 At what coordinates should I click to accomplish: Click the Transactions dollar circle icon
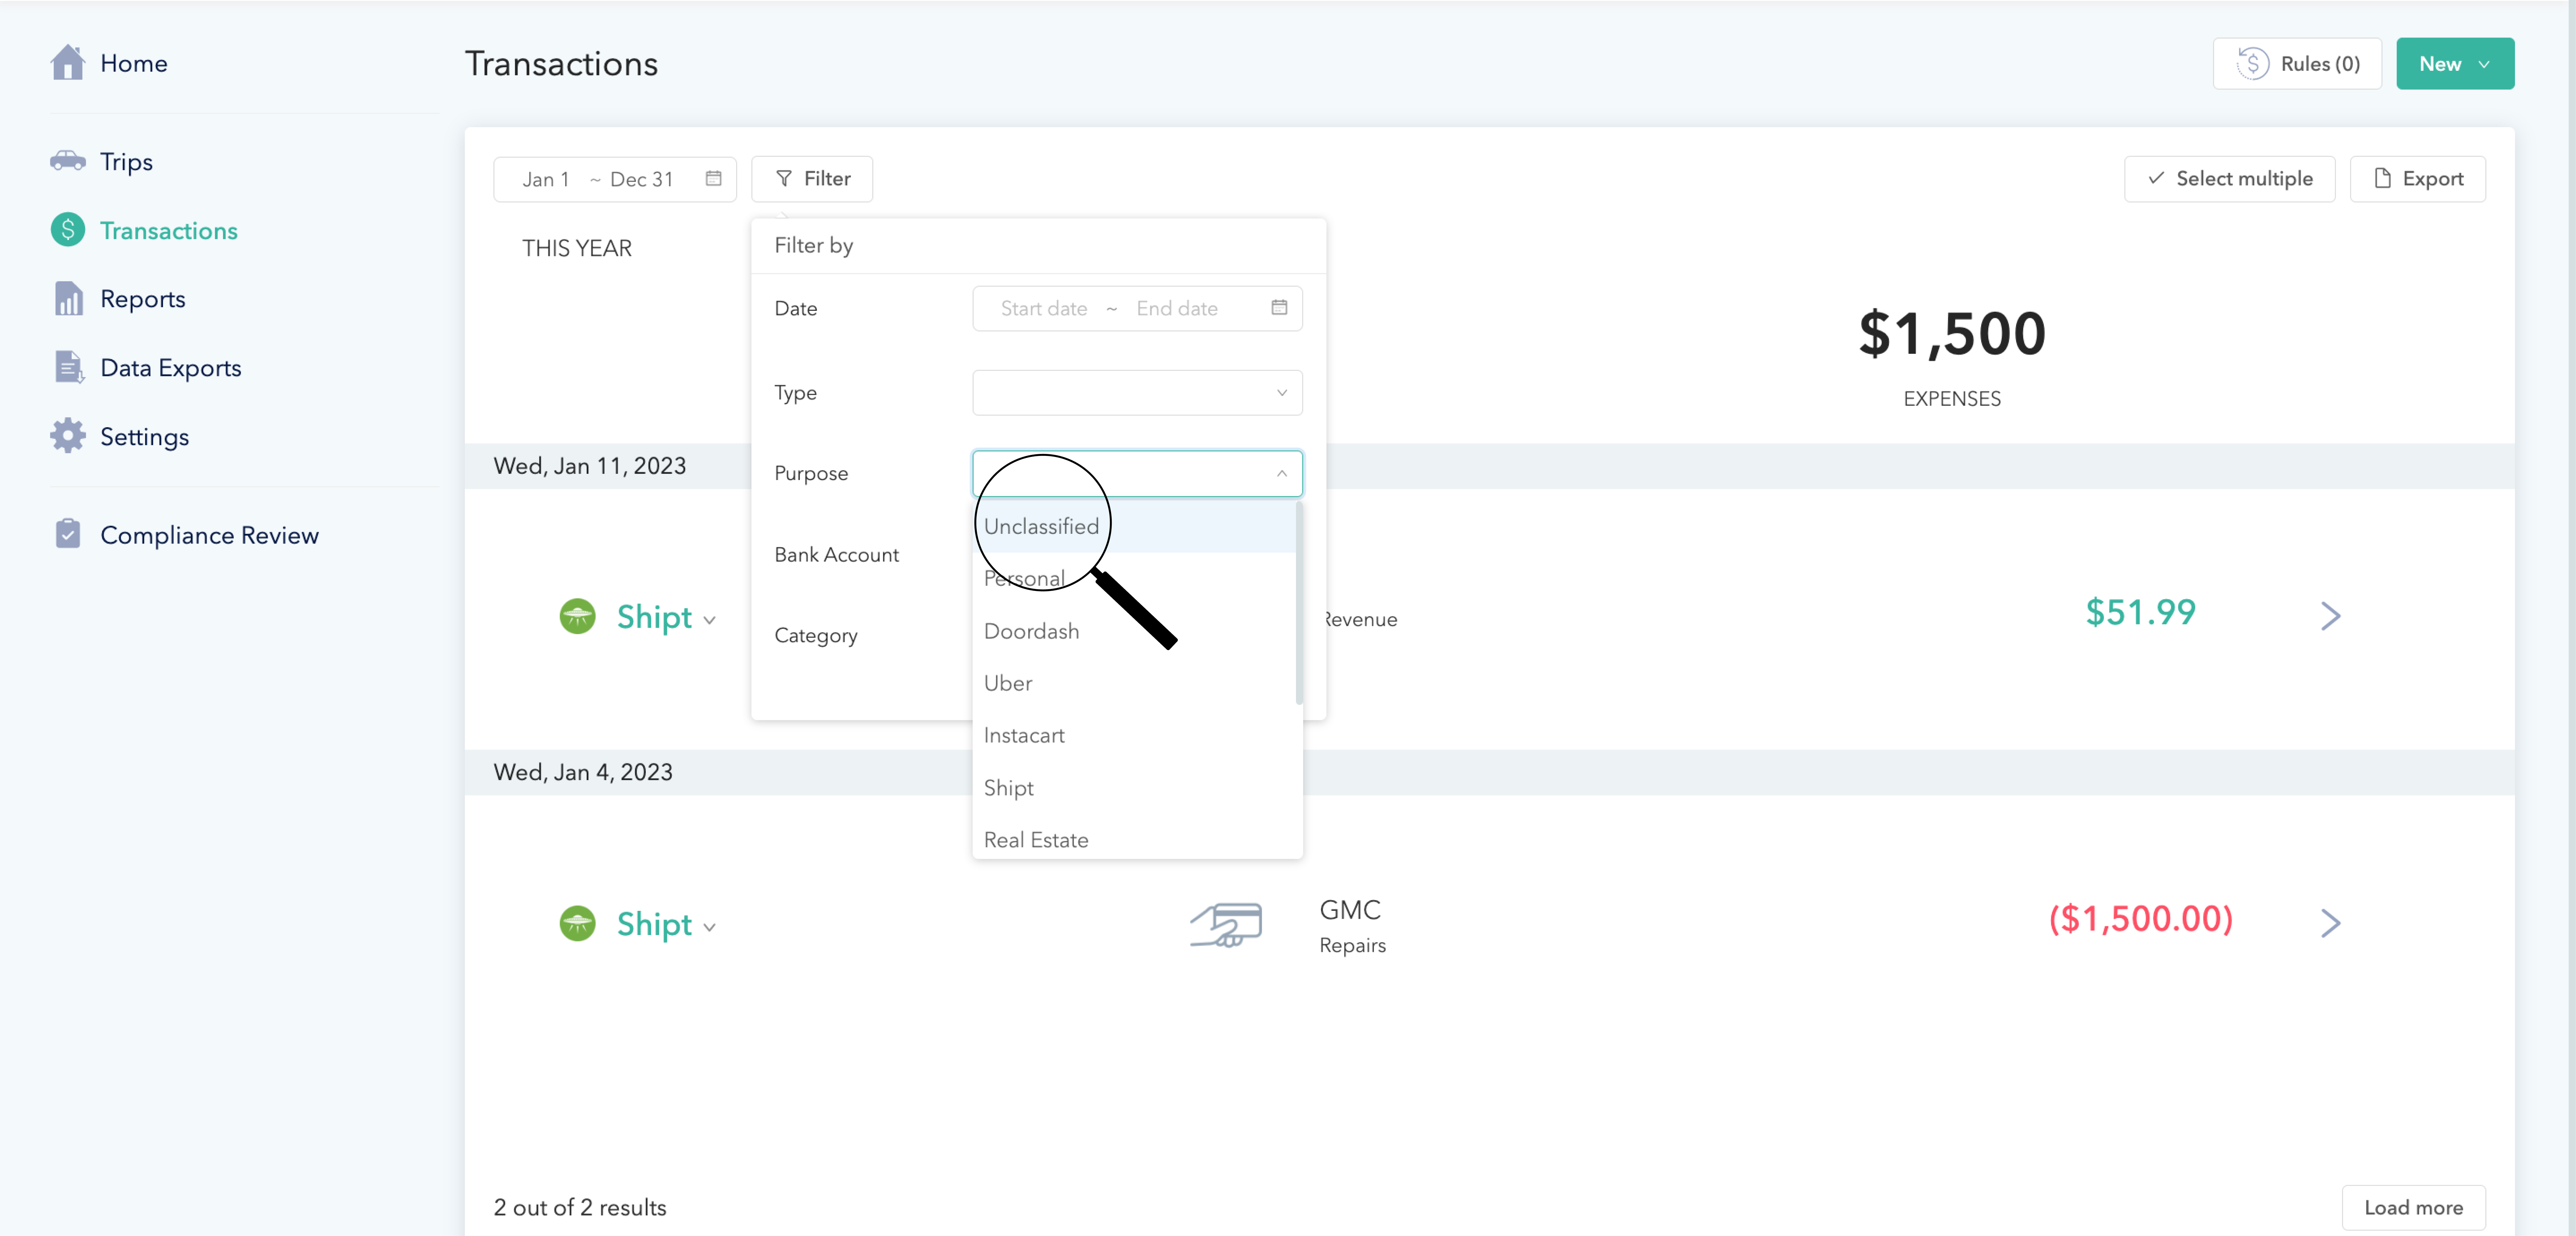coord(68,230)
